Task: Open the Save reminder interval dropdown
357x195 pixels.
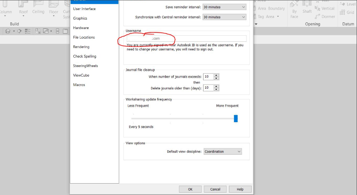Action: click(x=224, y=7)
